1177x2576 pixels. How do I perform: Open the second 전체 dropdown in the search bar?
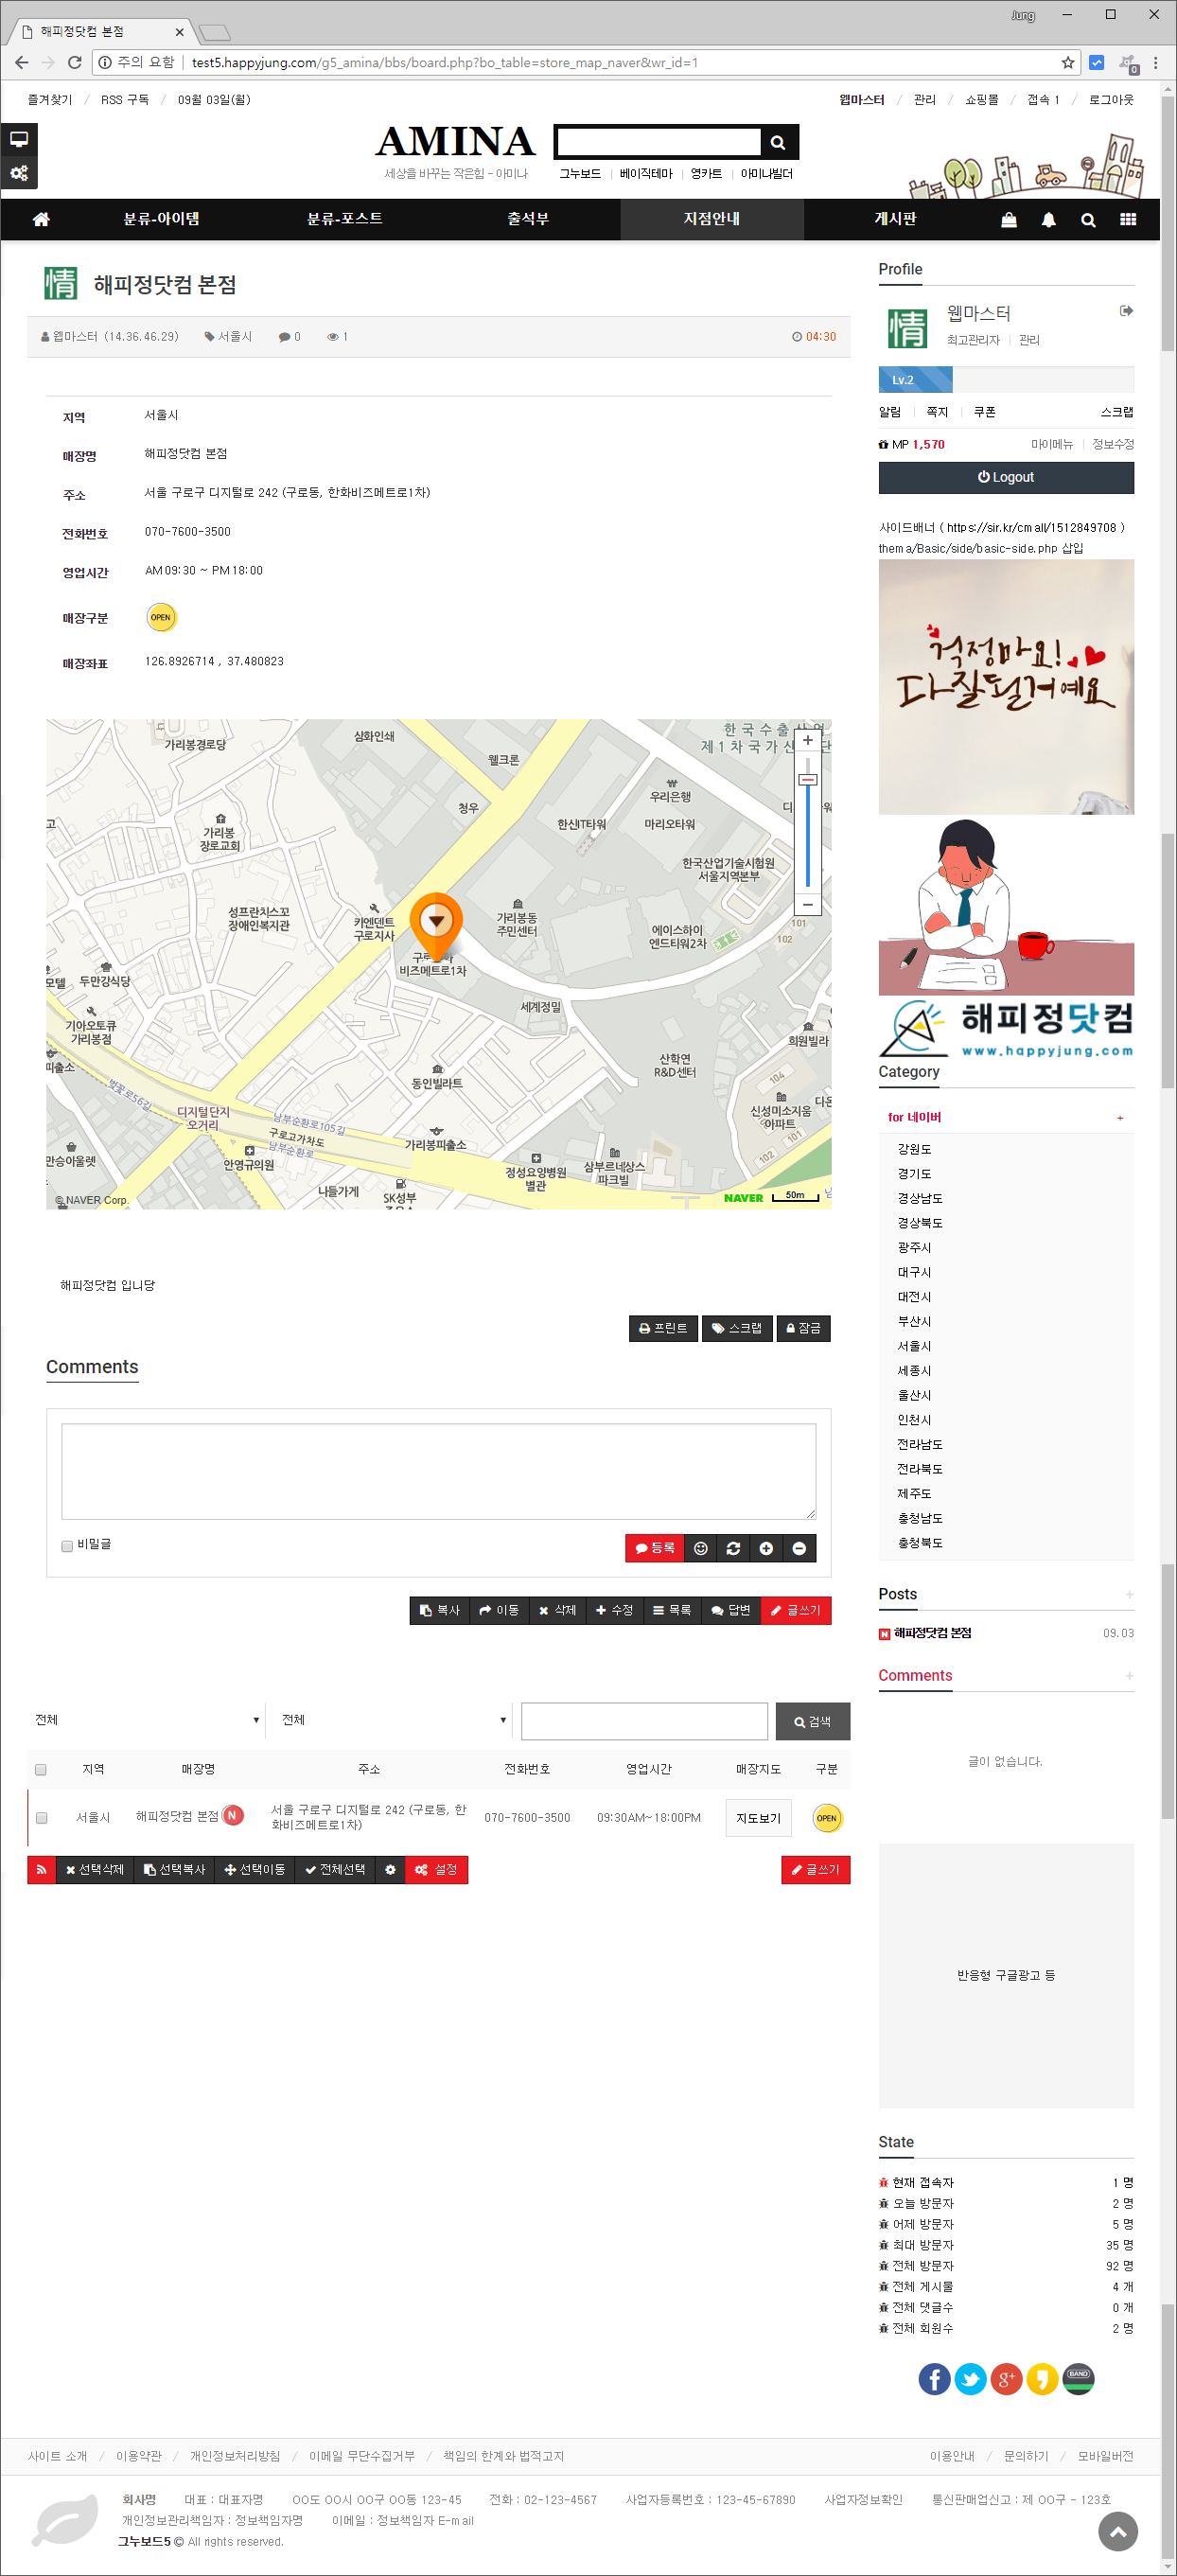pos(393,1720)
